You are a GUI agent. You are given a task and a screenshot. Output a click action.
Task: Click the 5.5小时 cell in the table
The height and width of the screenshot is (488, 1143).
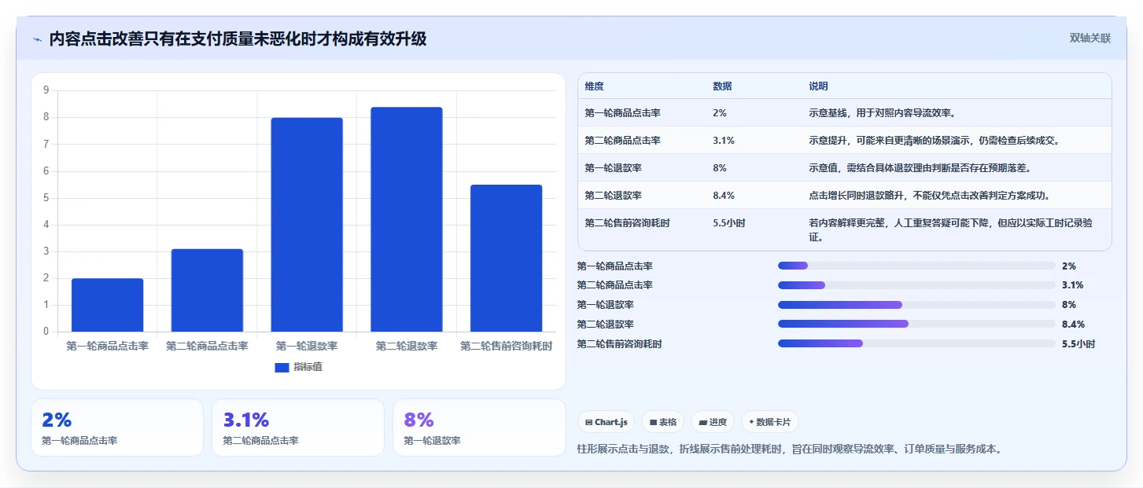pyautogui.click(x=729, y=223)
